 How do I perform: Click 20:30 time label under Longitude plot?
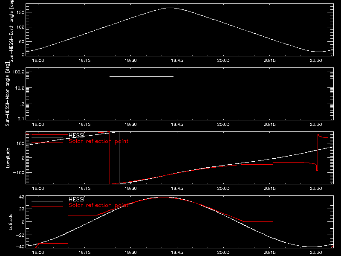coord(316,189)
